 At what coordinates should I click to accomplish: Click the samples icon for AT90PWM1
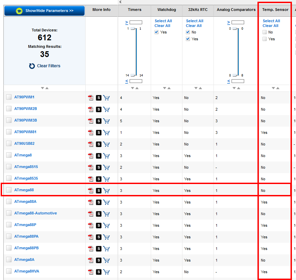pos(99,98)
